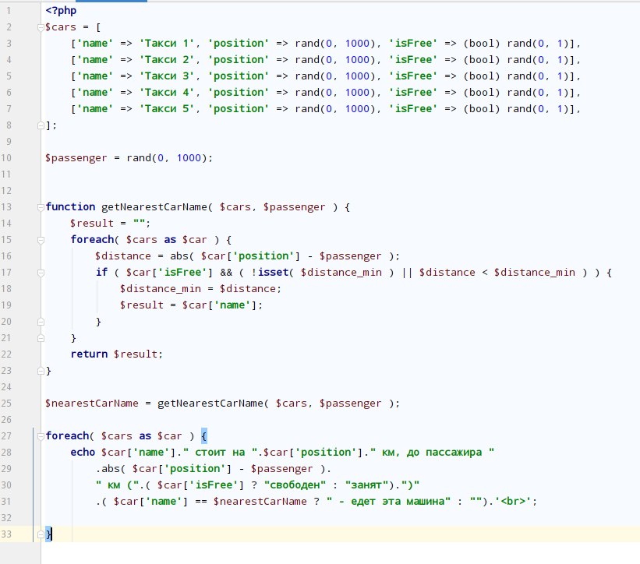Click the highlighted opening brace on line 27

(x=204, y=436)
